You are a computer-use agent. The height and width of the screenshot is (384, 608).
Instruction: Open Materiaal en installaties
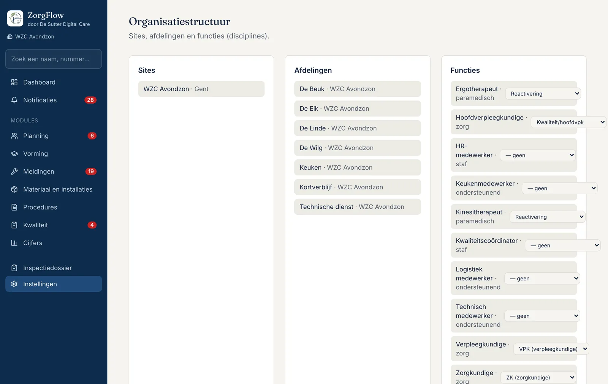[54, 189]
